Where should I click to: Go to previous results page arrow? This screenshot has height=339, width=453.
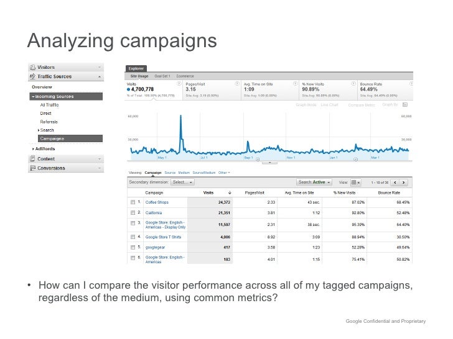[x=395, y=183]
